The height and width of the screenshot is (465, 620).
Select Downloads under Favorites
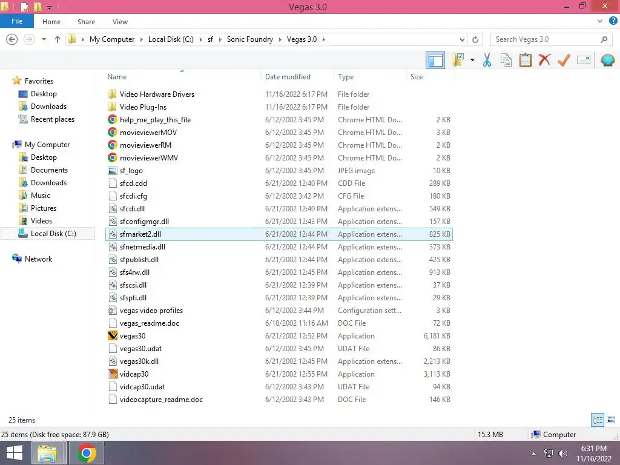48,107
